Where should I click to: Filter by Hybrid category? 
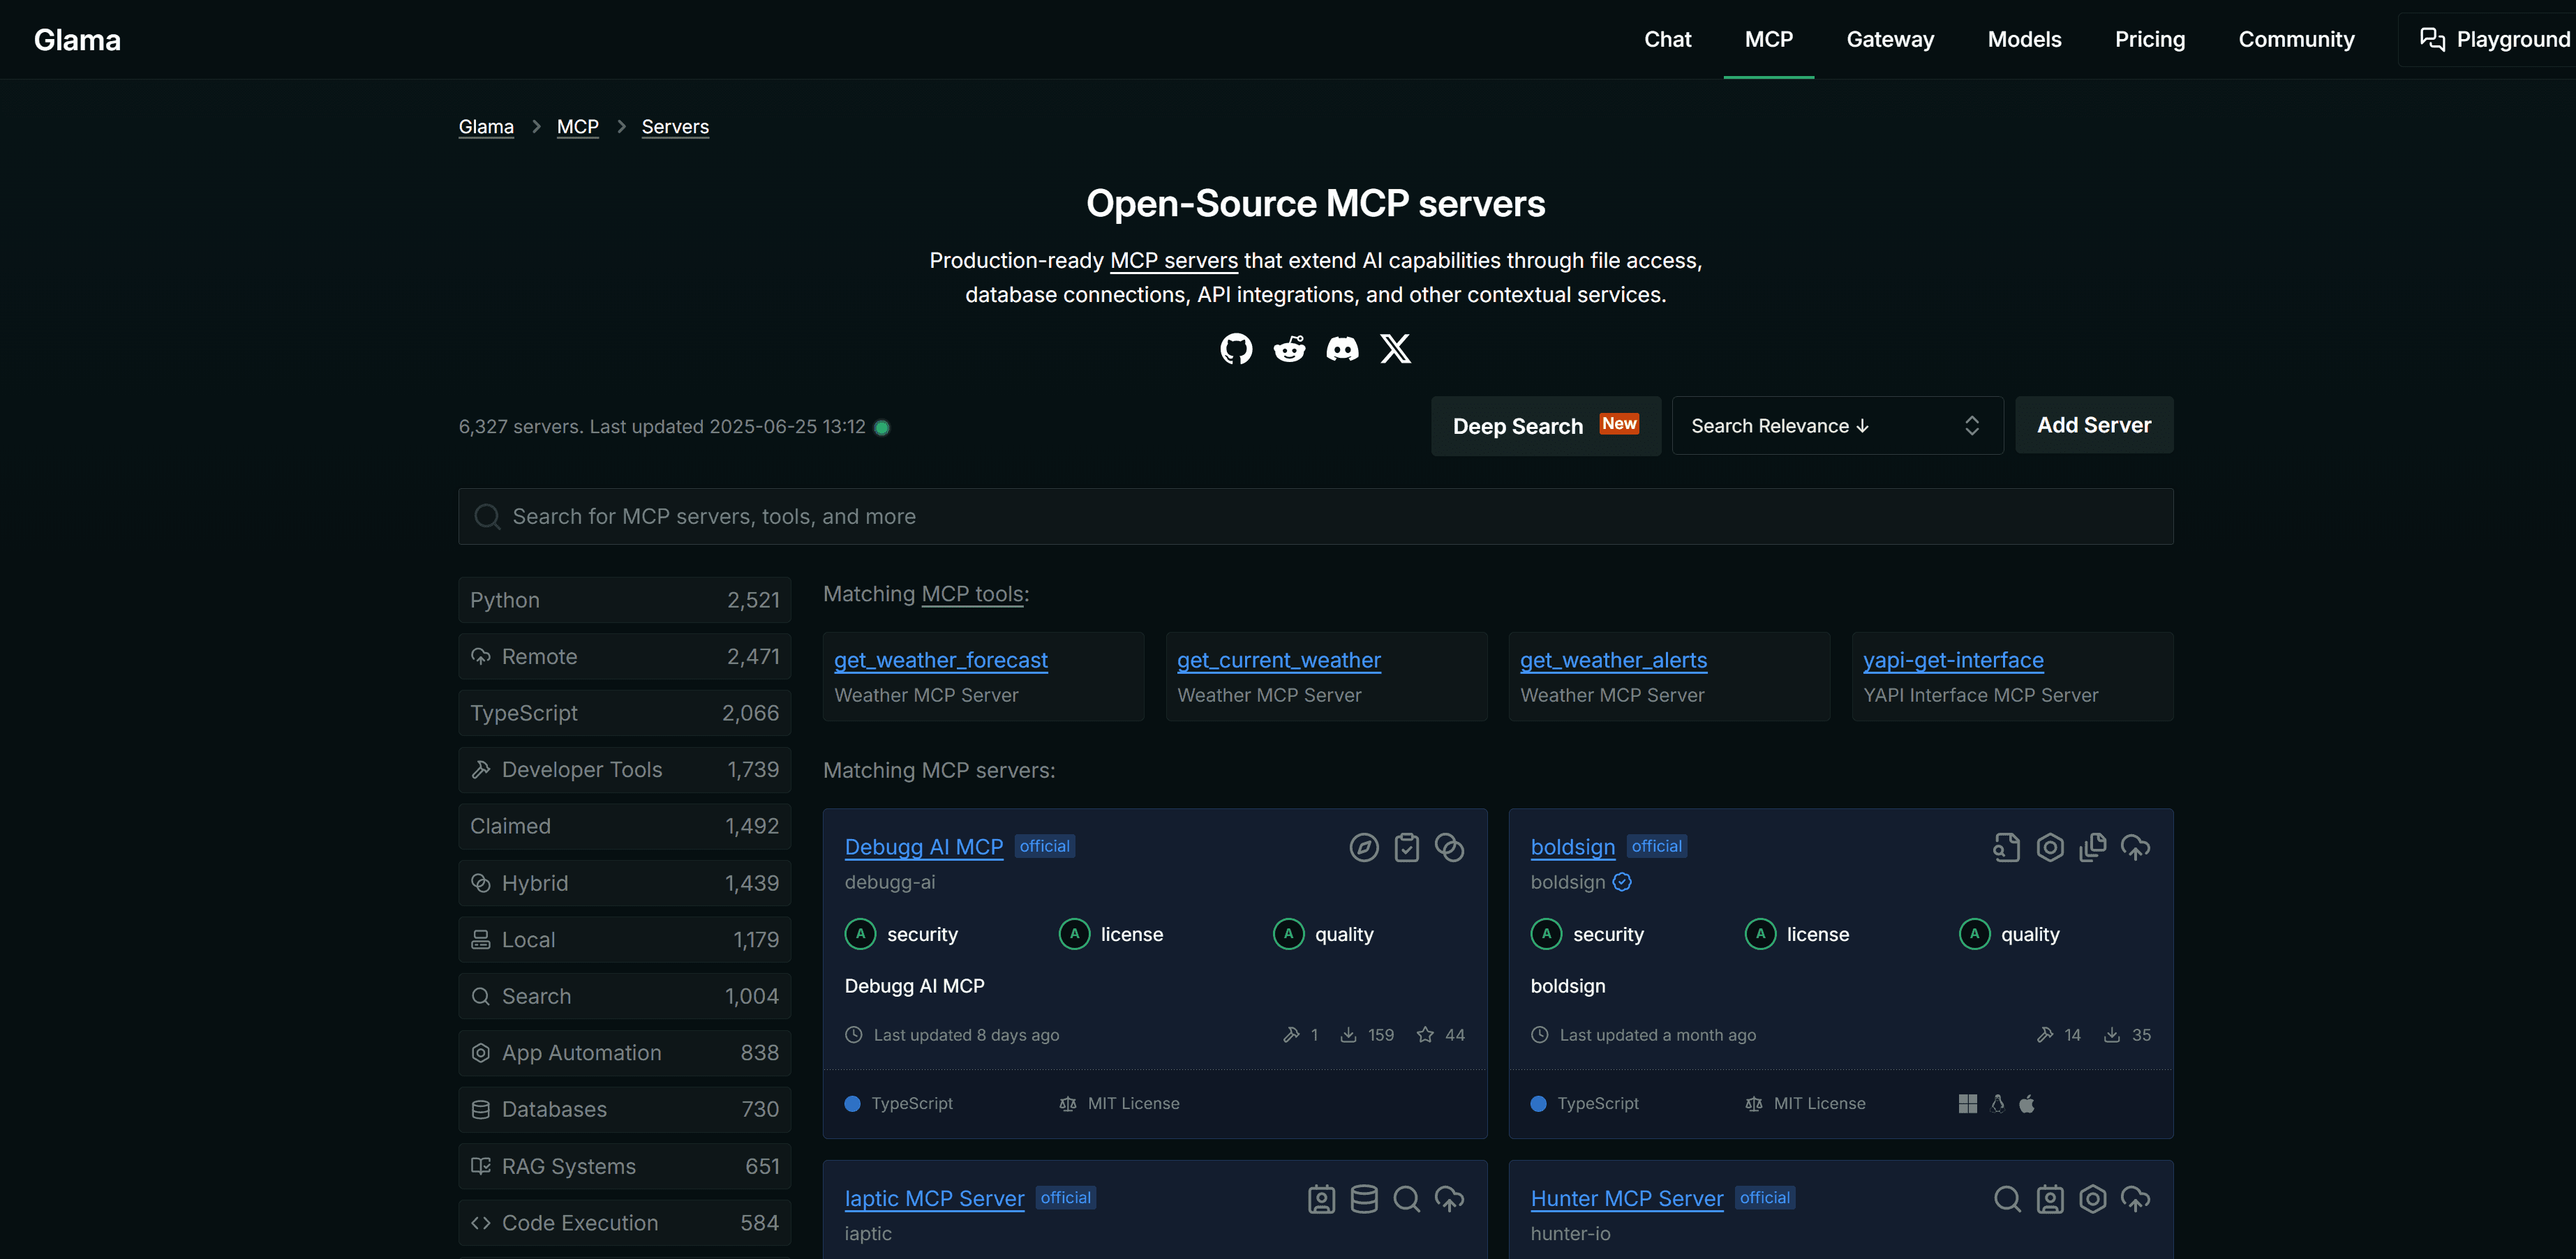[x=624, y=883]
